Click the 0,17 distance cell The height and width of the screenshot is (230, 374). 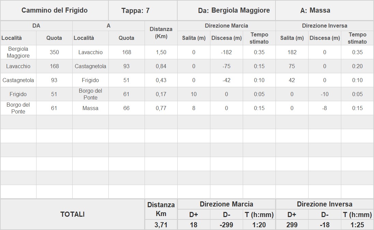pos(161,94)
